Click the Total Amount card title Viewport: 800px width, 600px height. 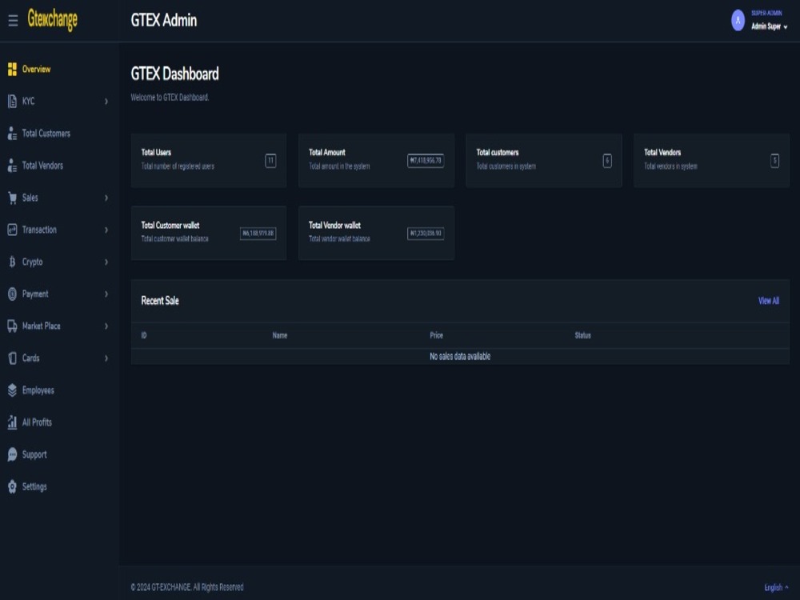tap(327, 153)
